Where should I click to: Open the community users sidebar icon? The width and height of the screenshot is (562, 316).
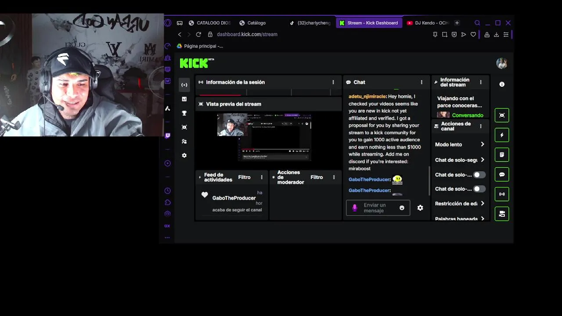(184, 141)
